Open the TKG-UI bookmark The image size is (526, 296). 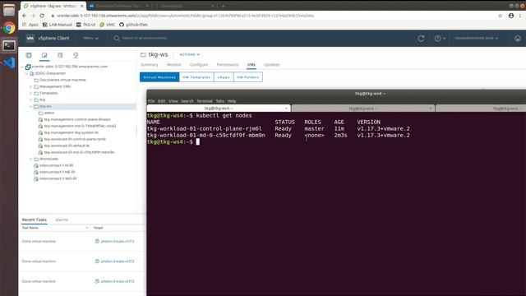85,25
